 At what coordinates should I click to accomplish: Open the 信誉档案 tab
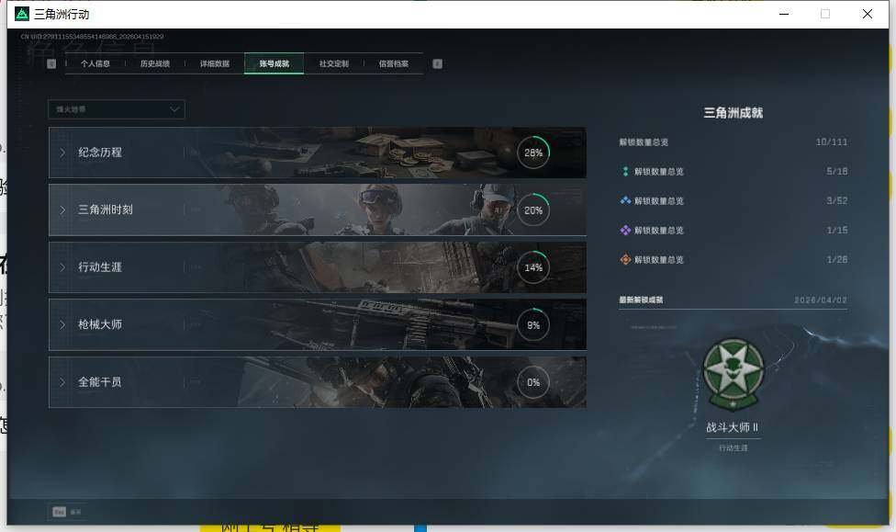[x=394, y=63]
